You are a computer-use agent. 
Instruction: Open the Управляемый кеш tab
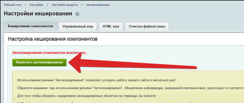(x=78, y=27)
